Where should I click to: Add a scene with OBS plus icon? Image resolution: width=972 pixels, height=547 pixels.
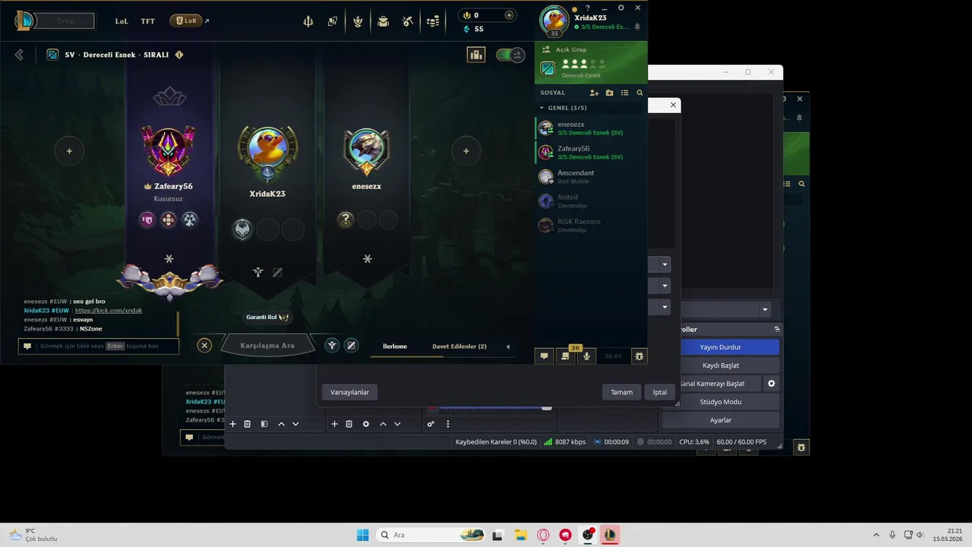coord(233,424)
